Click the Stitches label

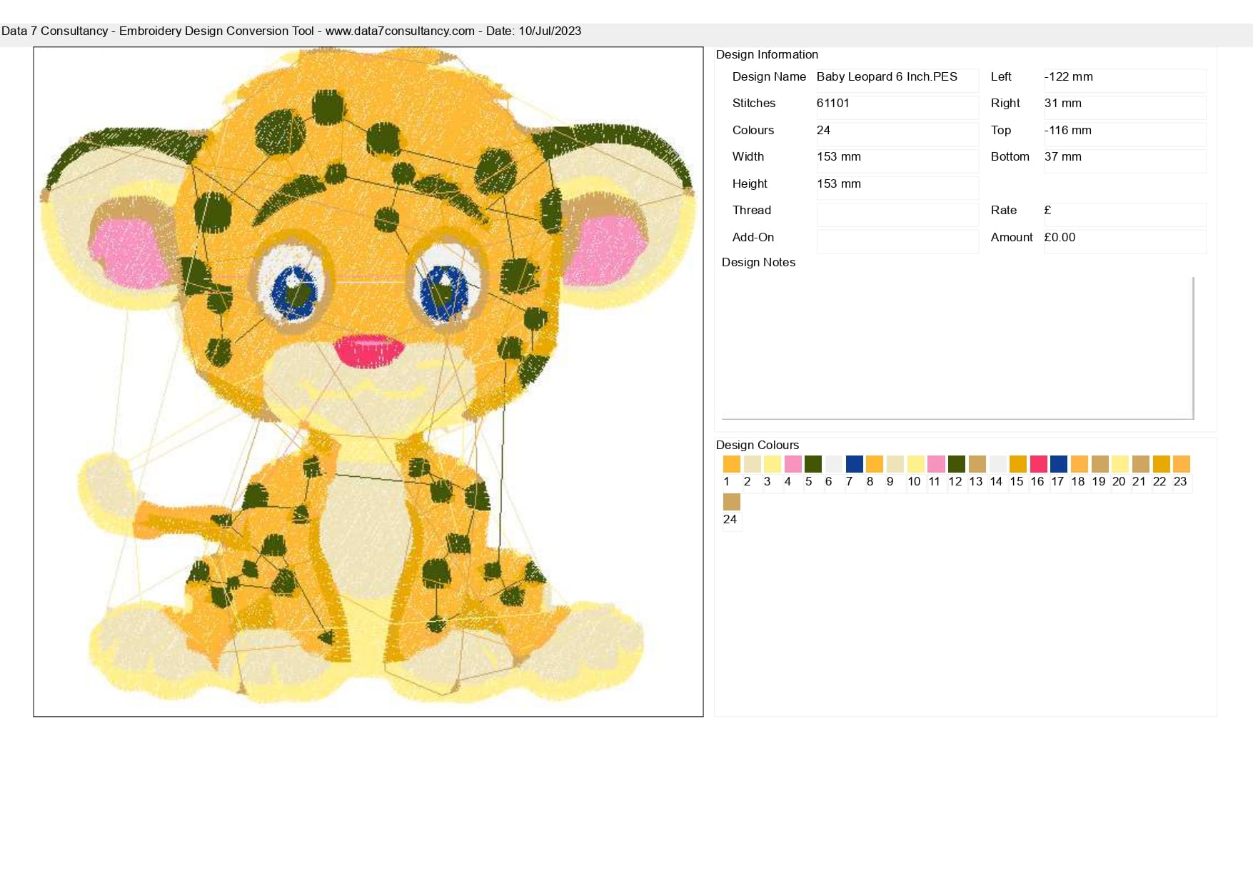pos(754,103)
